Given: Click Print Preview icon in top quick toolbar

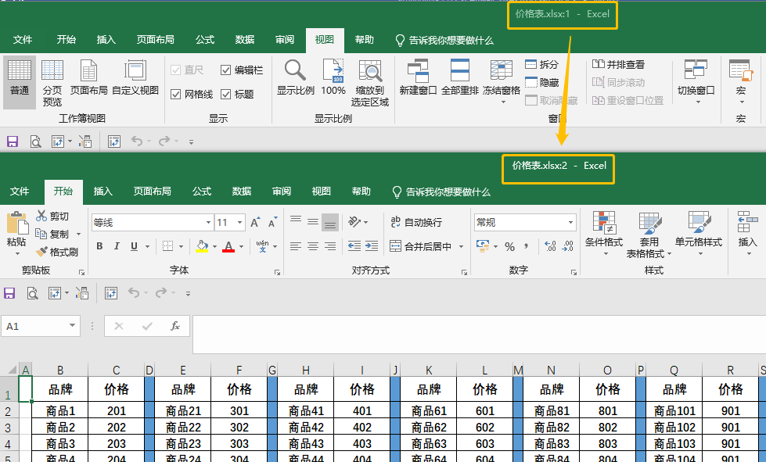Looking at the screenshot, I should 36,141.
